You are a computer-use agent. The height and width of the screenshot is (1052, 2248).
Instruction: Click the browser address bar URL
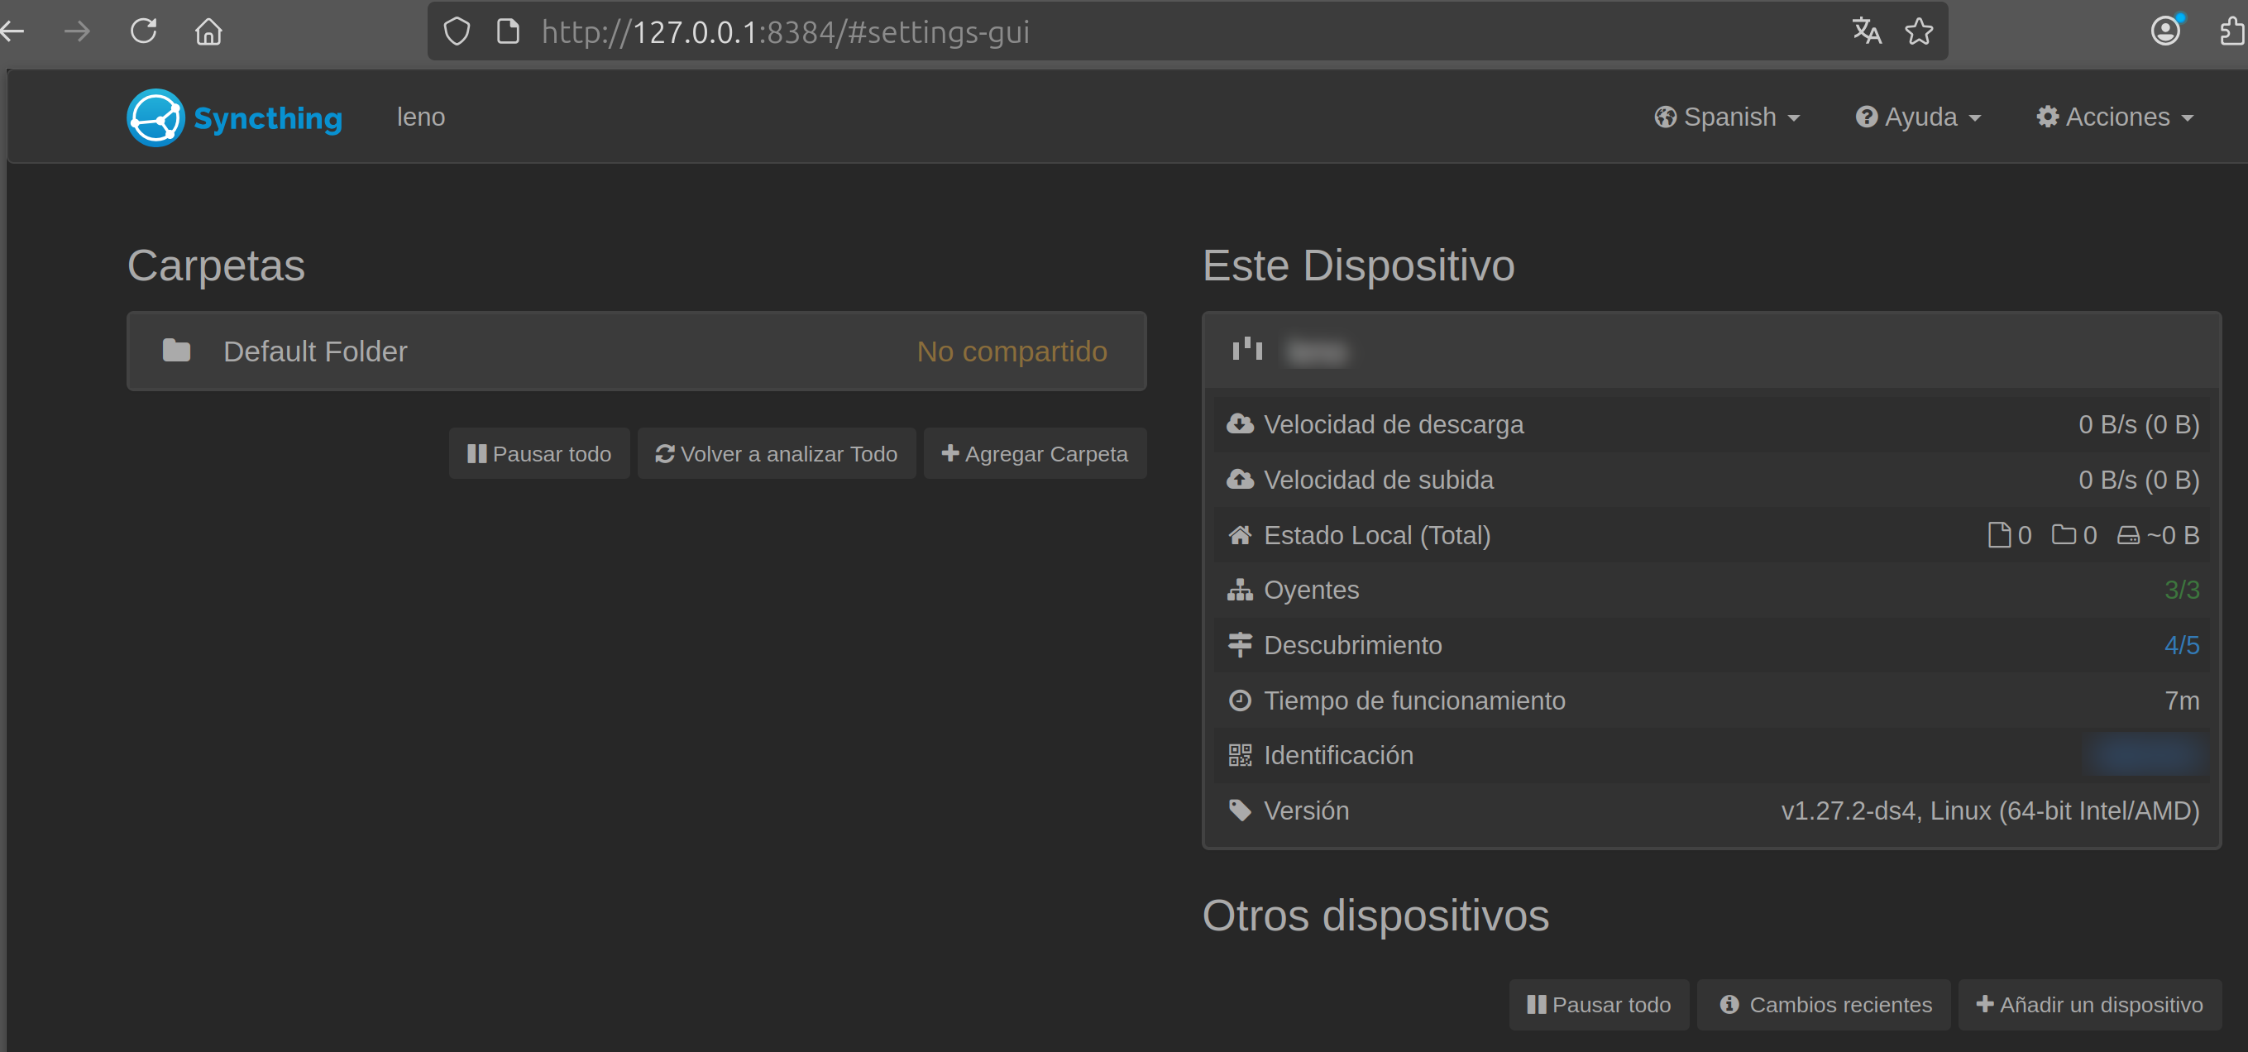point(785,31)
